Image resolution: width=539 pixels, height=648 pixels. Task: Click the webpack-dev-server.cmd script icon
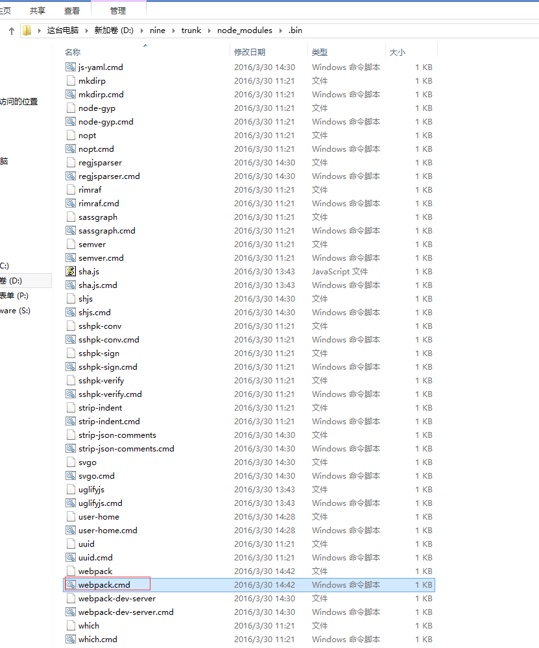click(71, 612)
